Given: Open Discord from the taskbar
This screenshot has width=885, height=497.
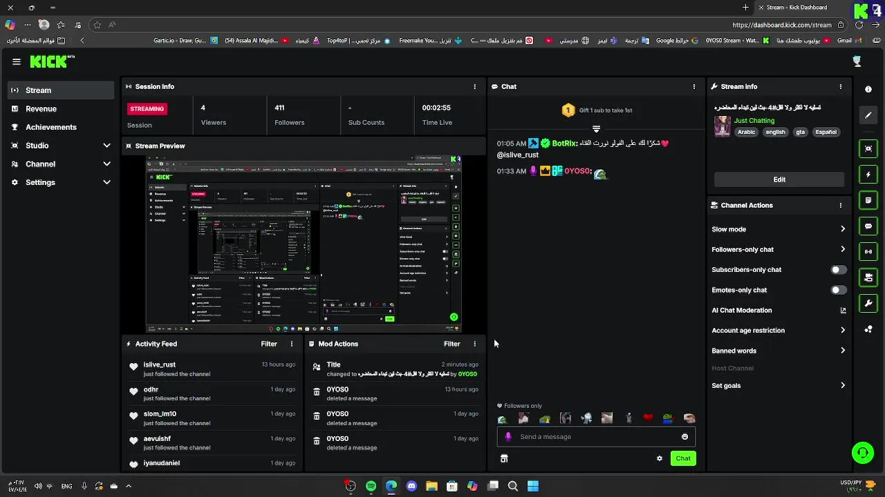Looking at the screenshot, I should point(411,486).
